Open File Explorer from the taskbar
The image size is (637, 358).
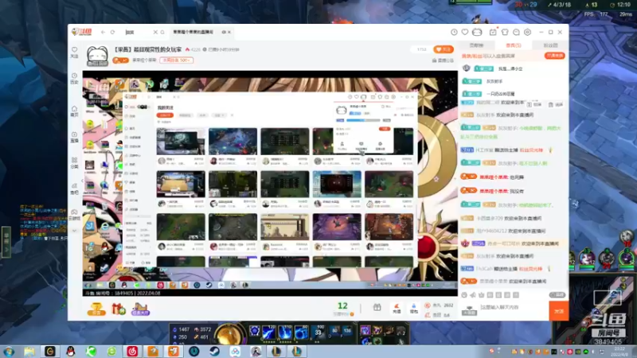click(x=29, y=351)
